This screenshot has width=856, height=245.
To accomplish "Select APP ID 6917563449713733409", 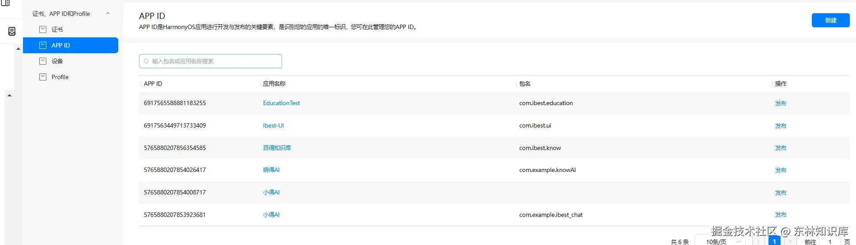I will pyautogui.click(x=175, y=125).
